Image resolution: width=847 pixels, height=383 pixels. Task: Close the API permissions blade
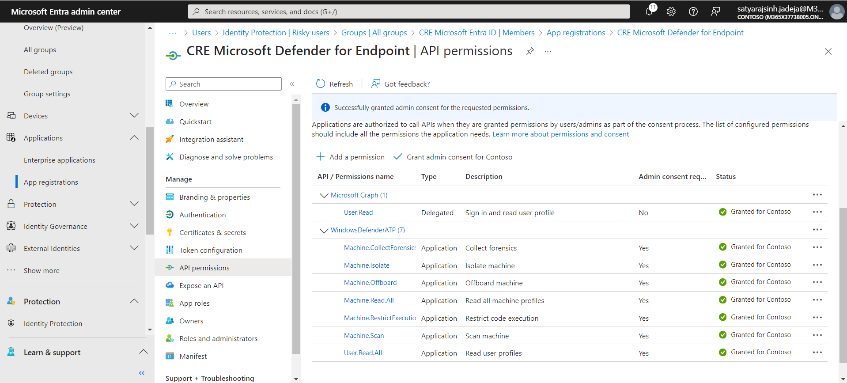click(828, 52)
